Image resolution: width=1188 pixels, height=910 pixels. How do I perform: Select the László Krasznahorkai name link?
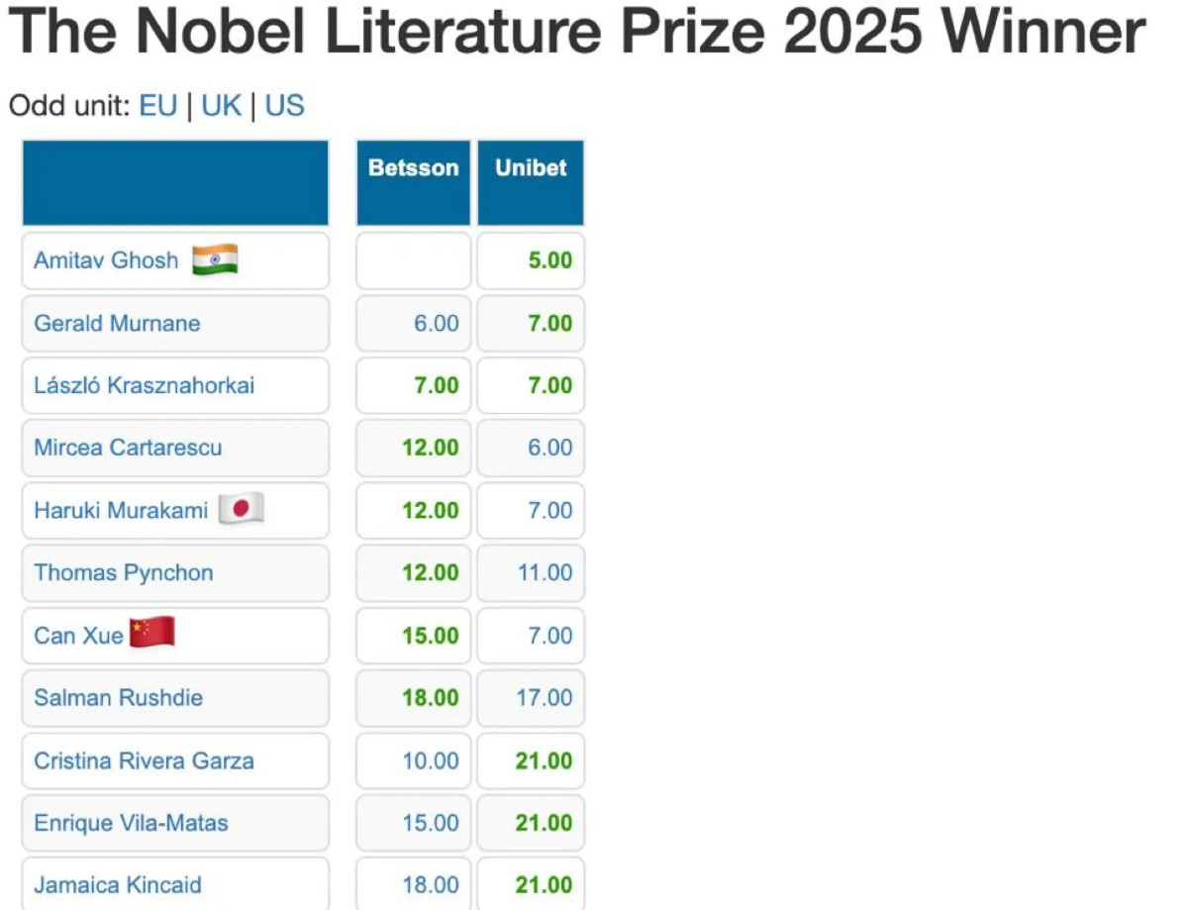(144, 385)
